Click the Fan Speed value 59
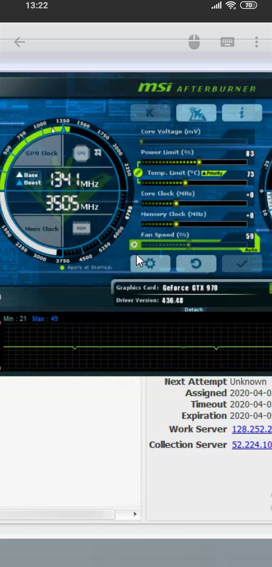Screen dimensions: 272x567 [x=250, y=236]
